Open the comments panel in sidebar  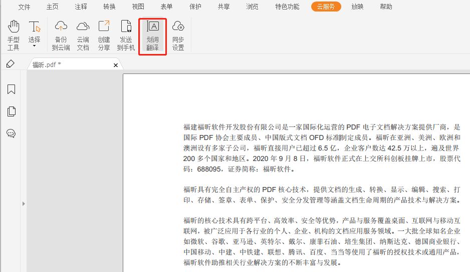11,133
